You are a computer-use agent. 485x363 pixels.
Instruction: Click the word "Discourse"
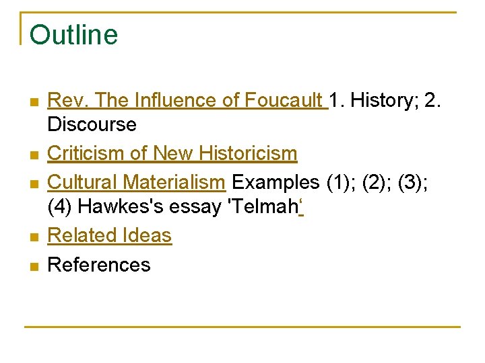pos(92,124)
